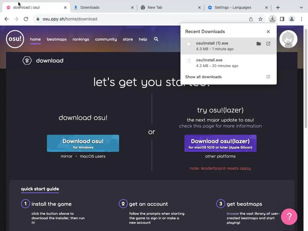Image resolution: width=308 pixels, height=231 pixels.
Task: Share this page via the share icon
Action: [x=251, y=19]
